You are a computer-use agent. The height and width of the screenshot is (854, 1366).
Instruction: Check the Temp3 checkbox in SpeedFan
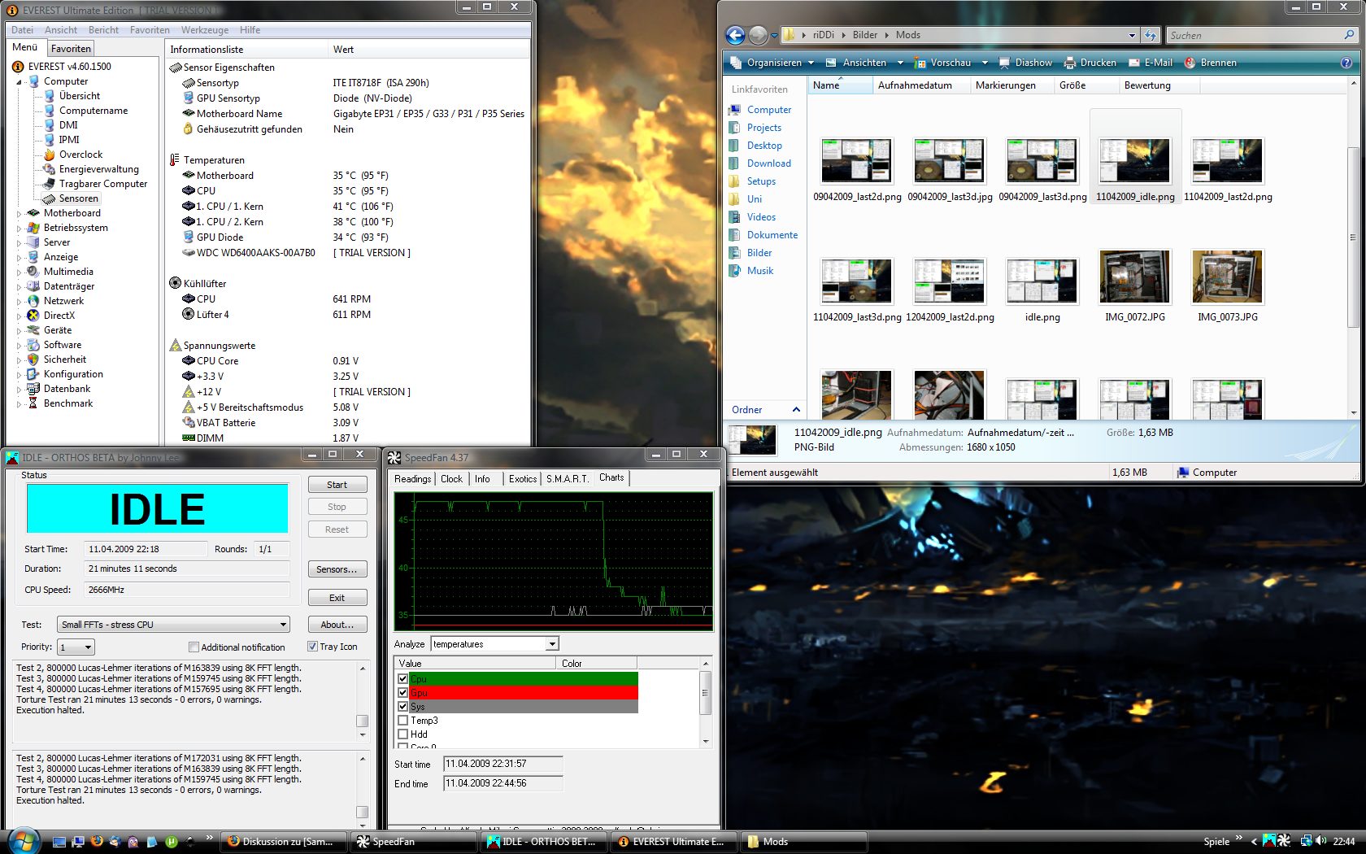[402, 720]
